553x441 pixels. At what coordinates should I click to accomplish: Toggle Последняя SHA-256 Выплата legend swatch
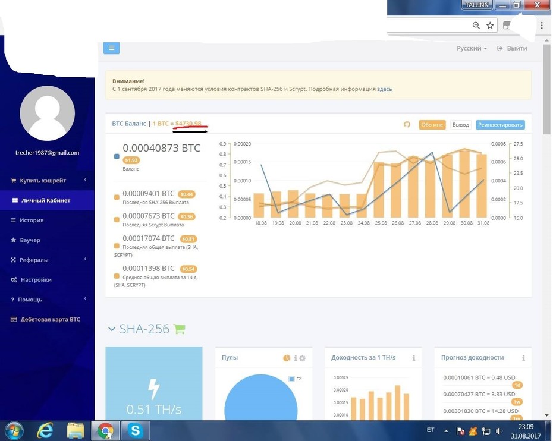[117, 197]
